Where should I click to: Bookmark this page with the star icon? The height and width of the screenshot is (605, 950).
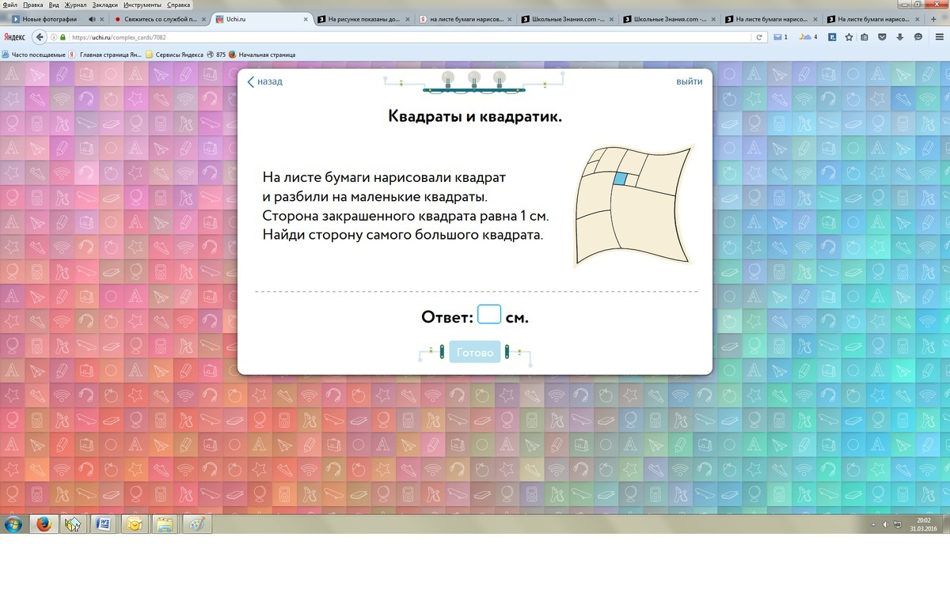[849, 36]
